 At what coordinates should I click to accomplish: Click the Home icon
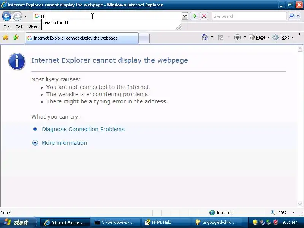point(205,37)
